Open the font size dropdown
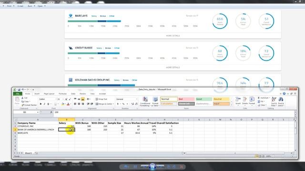Image resolution: width=305 pixels, height=171 pixels. pos(63,99)
